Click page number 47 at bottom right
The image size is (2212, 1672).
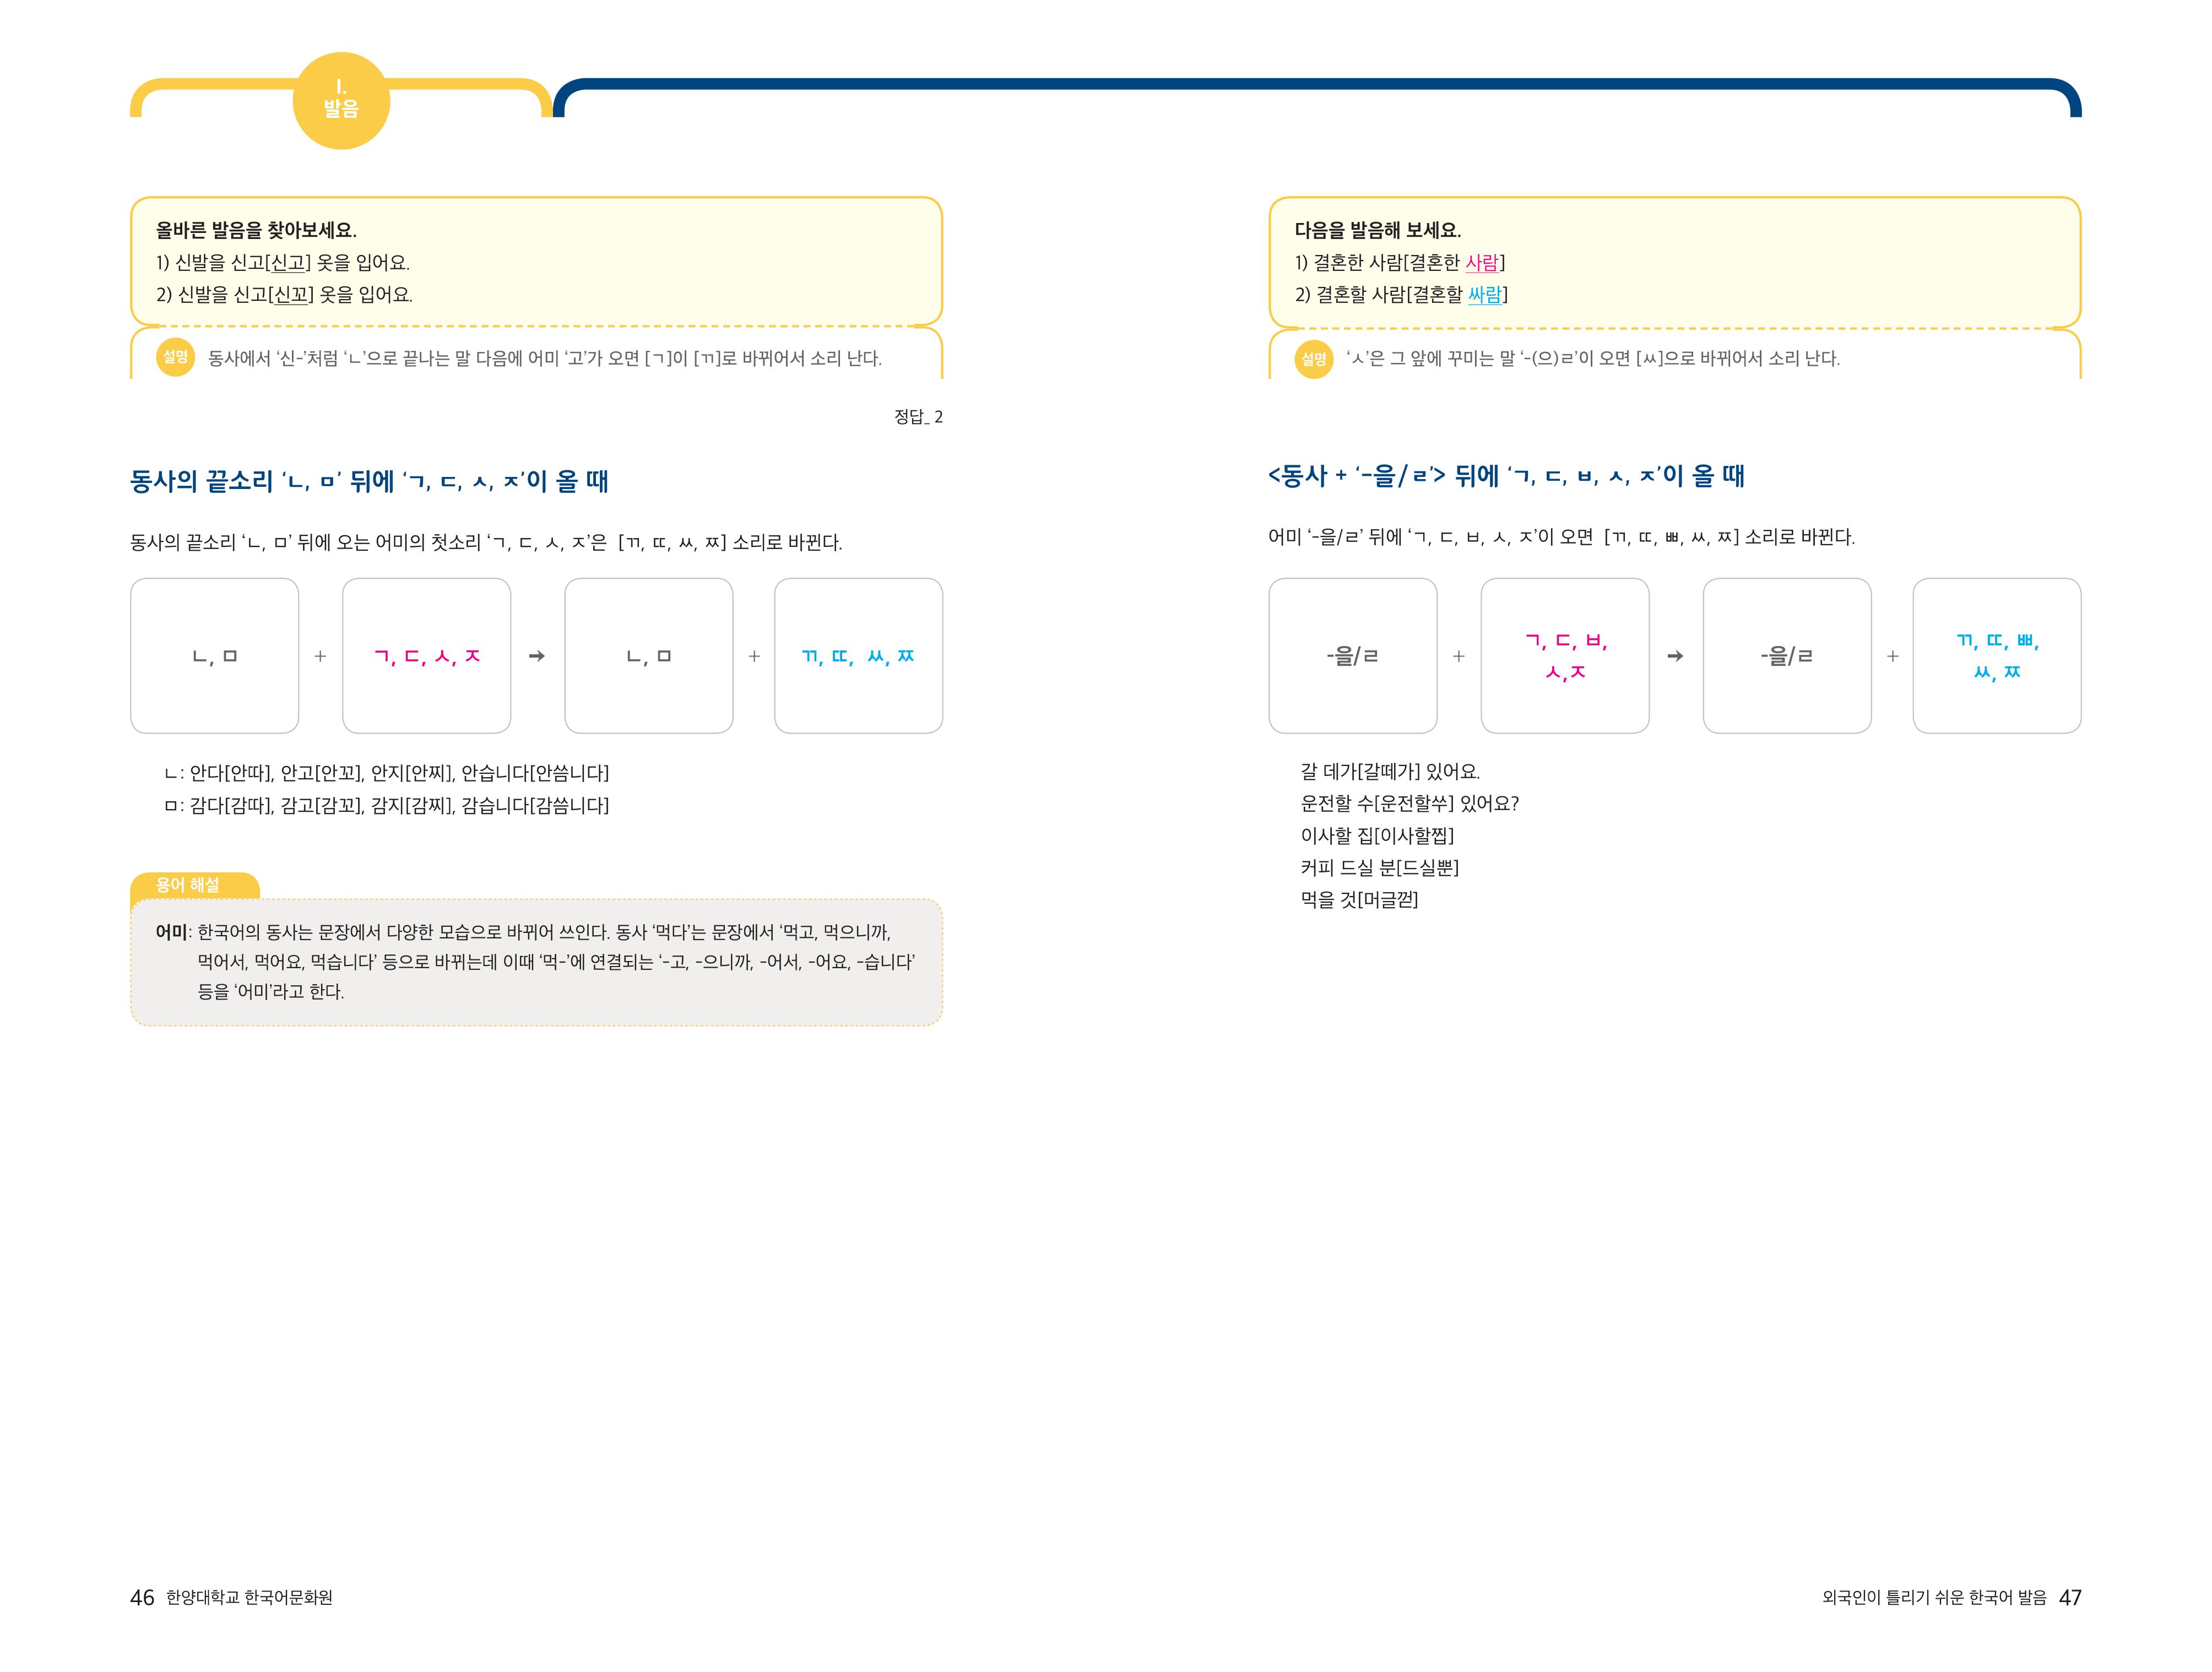coord(2070,1598)
